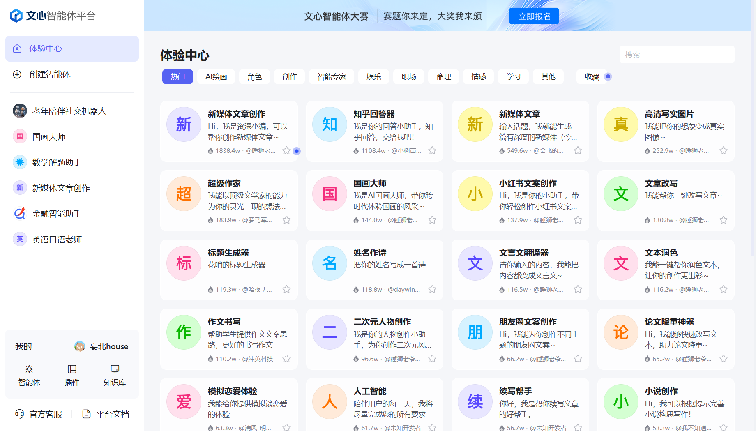756x431 pixels.
Task: Open 论文降重神器 card avatar
Action: click(x=621, y=332)
